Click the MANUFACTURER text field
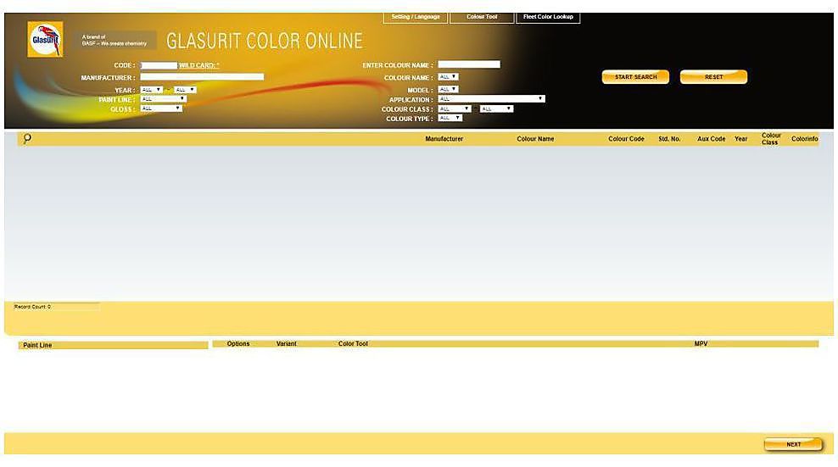Image resolution: width=838 pixels, height=467 pixels. tap(202, 77)
